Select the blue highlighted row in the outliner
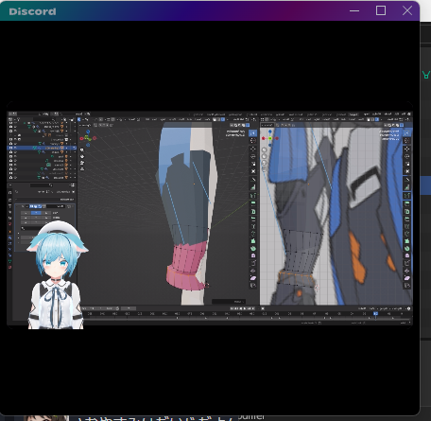This screenshot has width=431, height=421. (42, 148)
